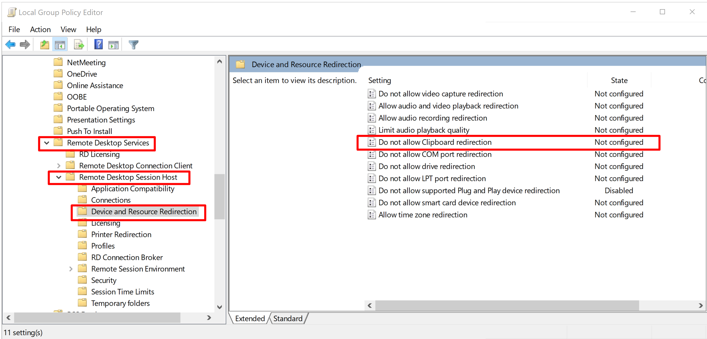Select the Session Time Limits folder
707x339 pixels.
point(122,292)
